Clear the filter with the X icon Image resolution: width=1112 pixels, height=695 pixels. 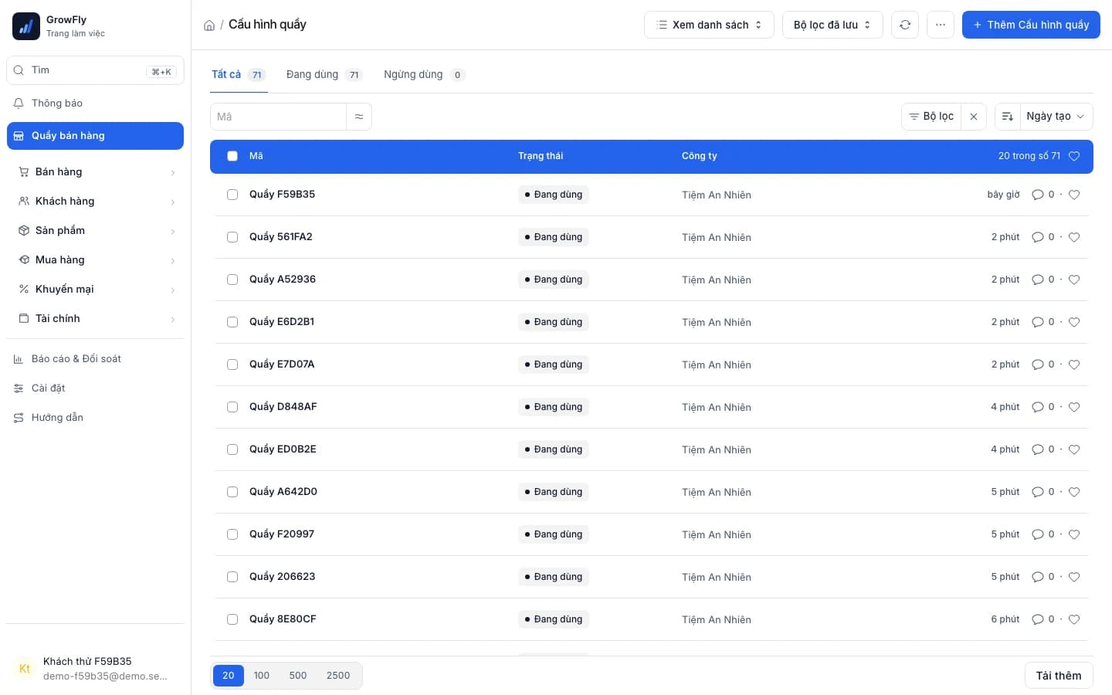(x=974, y=117)
